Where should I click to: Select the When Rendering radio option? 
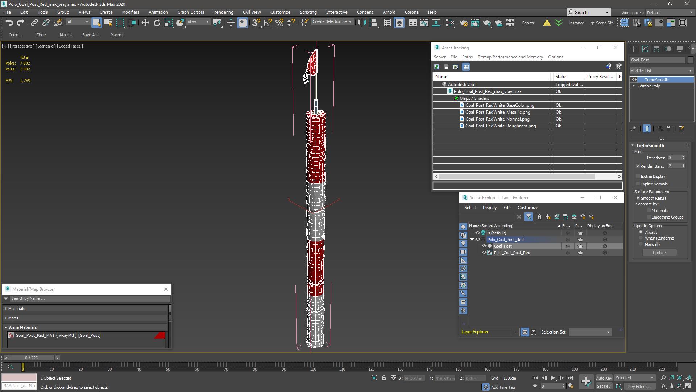pos(641,238)
